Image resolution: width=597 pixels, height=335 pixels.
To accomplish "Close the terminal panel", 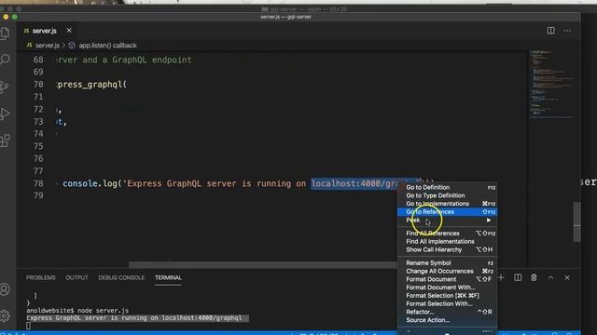I will click(x=567, y=277).
